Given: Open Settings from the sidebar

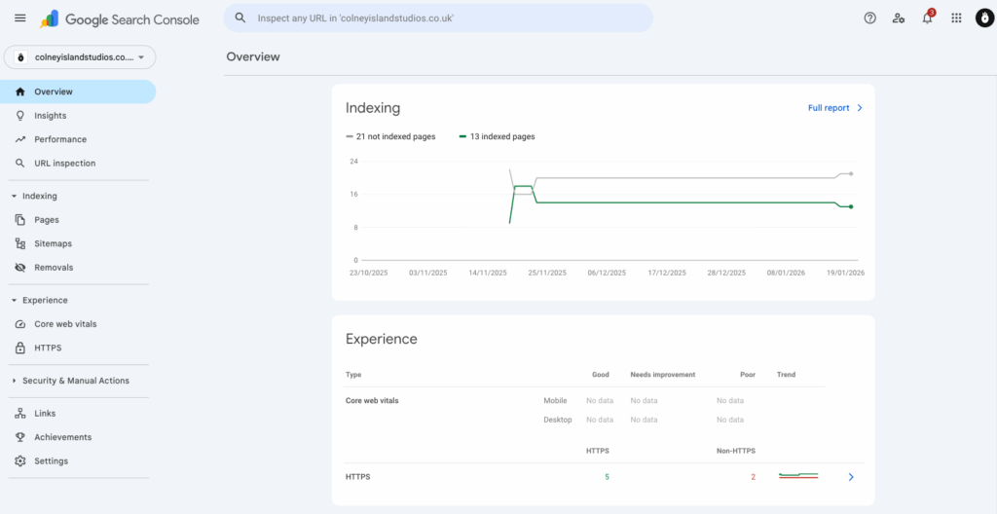Looking at the screenshot, I should click(51, 461).
